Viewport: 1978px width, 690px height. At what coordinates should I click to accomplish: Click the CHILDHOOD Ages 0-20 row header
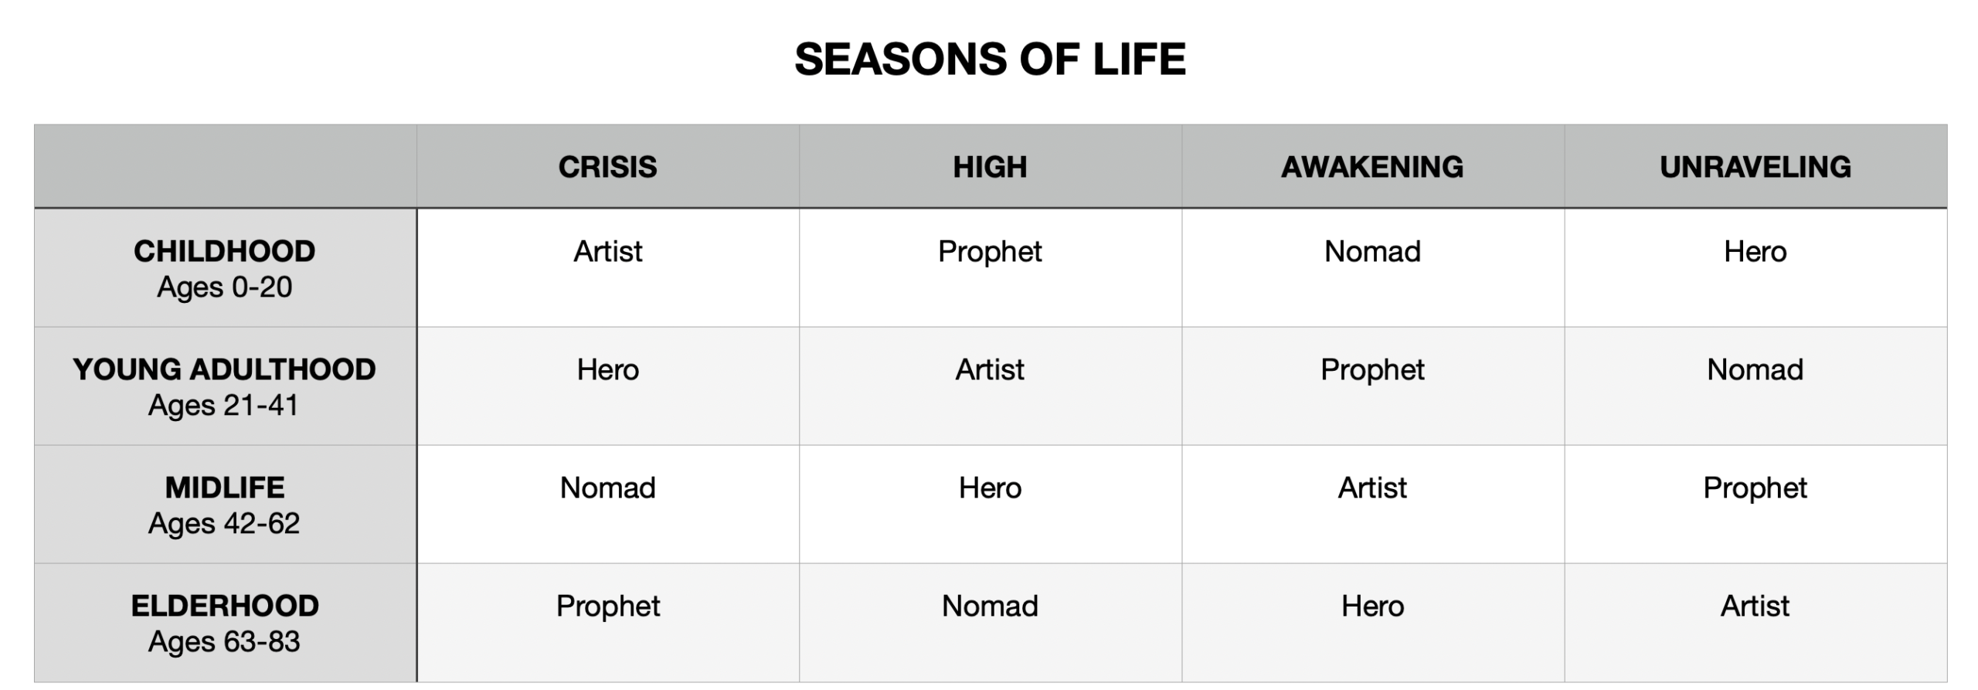pyautogui.click(x=225, y=268)
